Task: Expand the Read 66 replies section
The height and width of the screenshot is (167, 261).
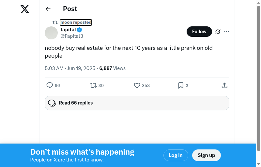Action: click(137, 103)
